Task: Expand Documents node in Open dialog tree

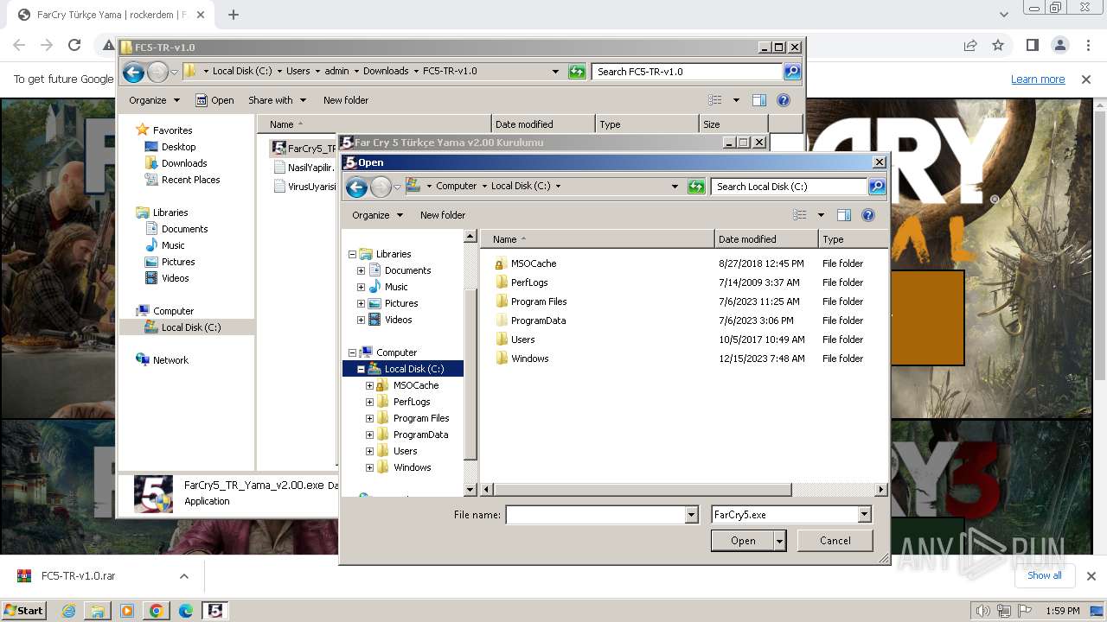Action: click(361, 270)
